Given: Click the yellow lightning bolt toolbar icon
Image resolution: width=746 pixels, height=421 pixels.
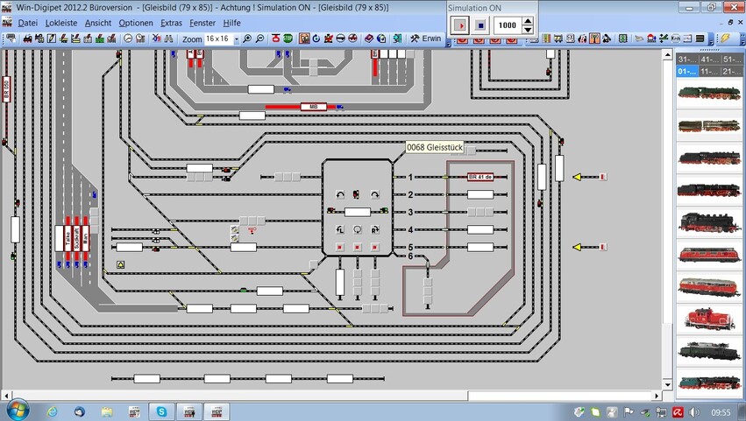Looking at the screenshot, I should (x=725, y=39).
